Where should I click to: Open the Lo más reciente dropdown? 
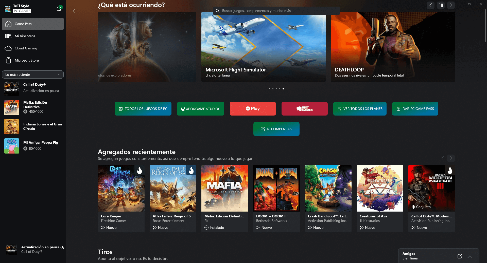[33, 74]
